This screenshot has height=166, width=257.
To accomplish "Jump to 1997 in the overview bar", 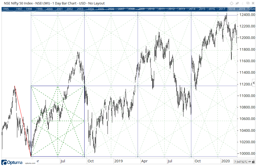I will click(19, 9).
